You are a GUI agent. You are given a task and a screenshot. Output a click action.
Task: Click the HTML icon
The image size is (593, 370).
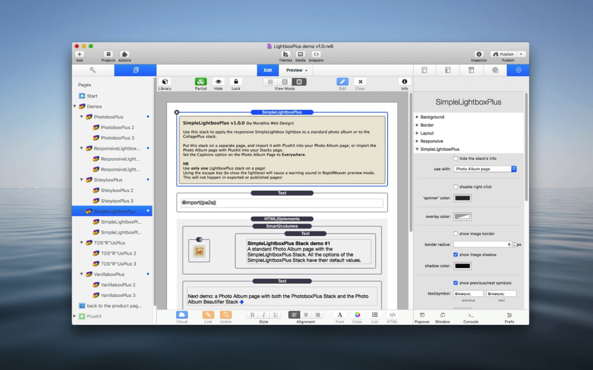click(392, 315)
